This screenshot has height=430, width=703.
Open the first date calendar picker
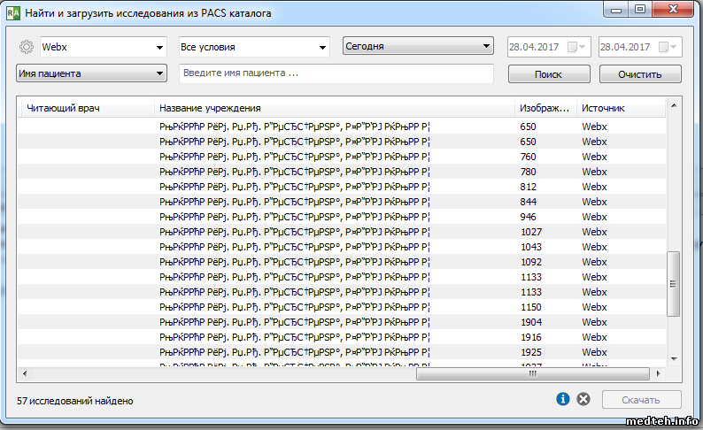coord(576,47)
